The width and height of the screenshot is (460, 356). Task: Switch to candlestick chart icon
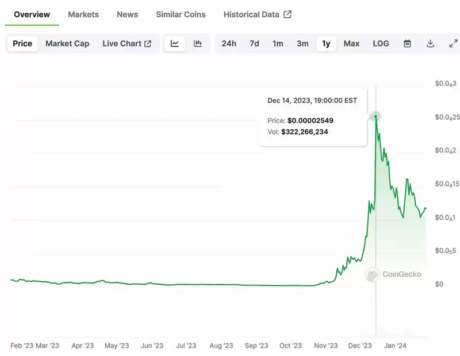coord(198,44)
